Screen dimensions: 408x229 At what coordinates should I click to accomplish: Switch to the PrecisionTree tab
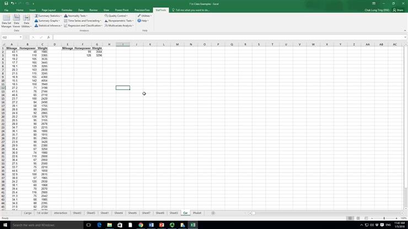click(142, 10)
